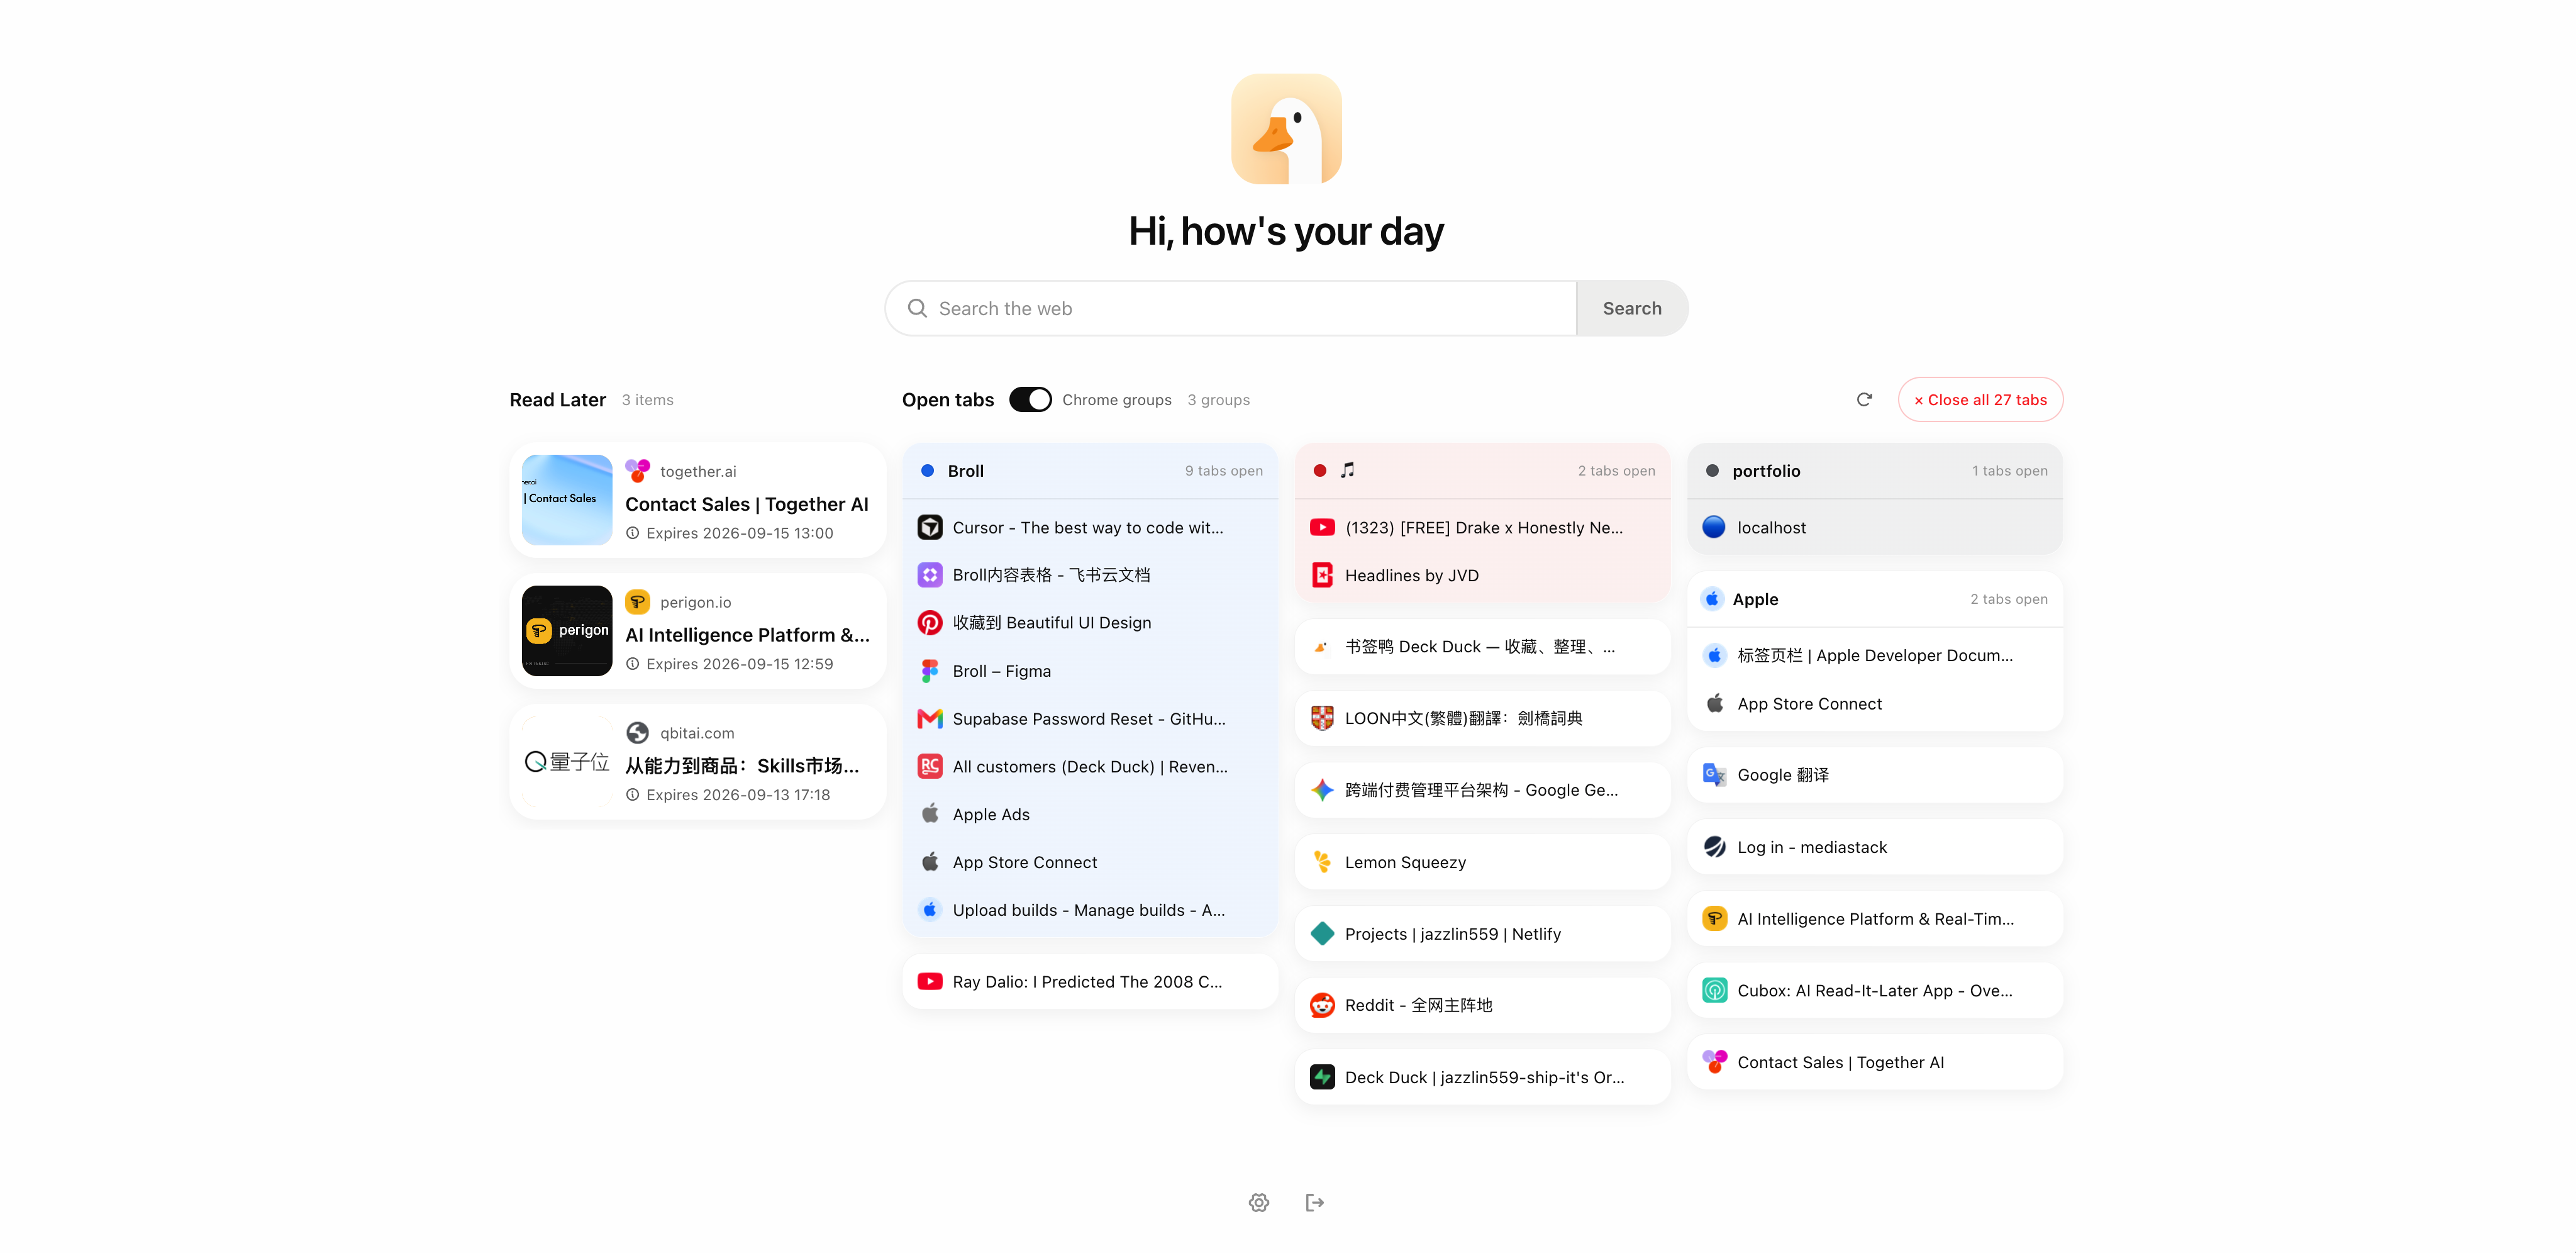Click the red group's 2 tabs open label
Image resolution: width=2576 pixels, height=1253 pixels.
tap(1616, 471)
